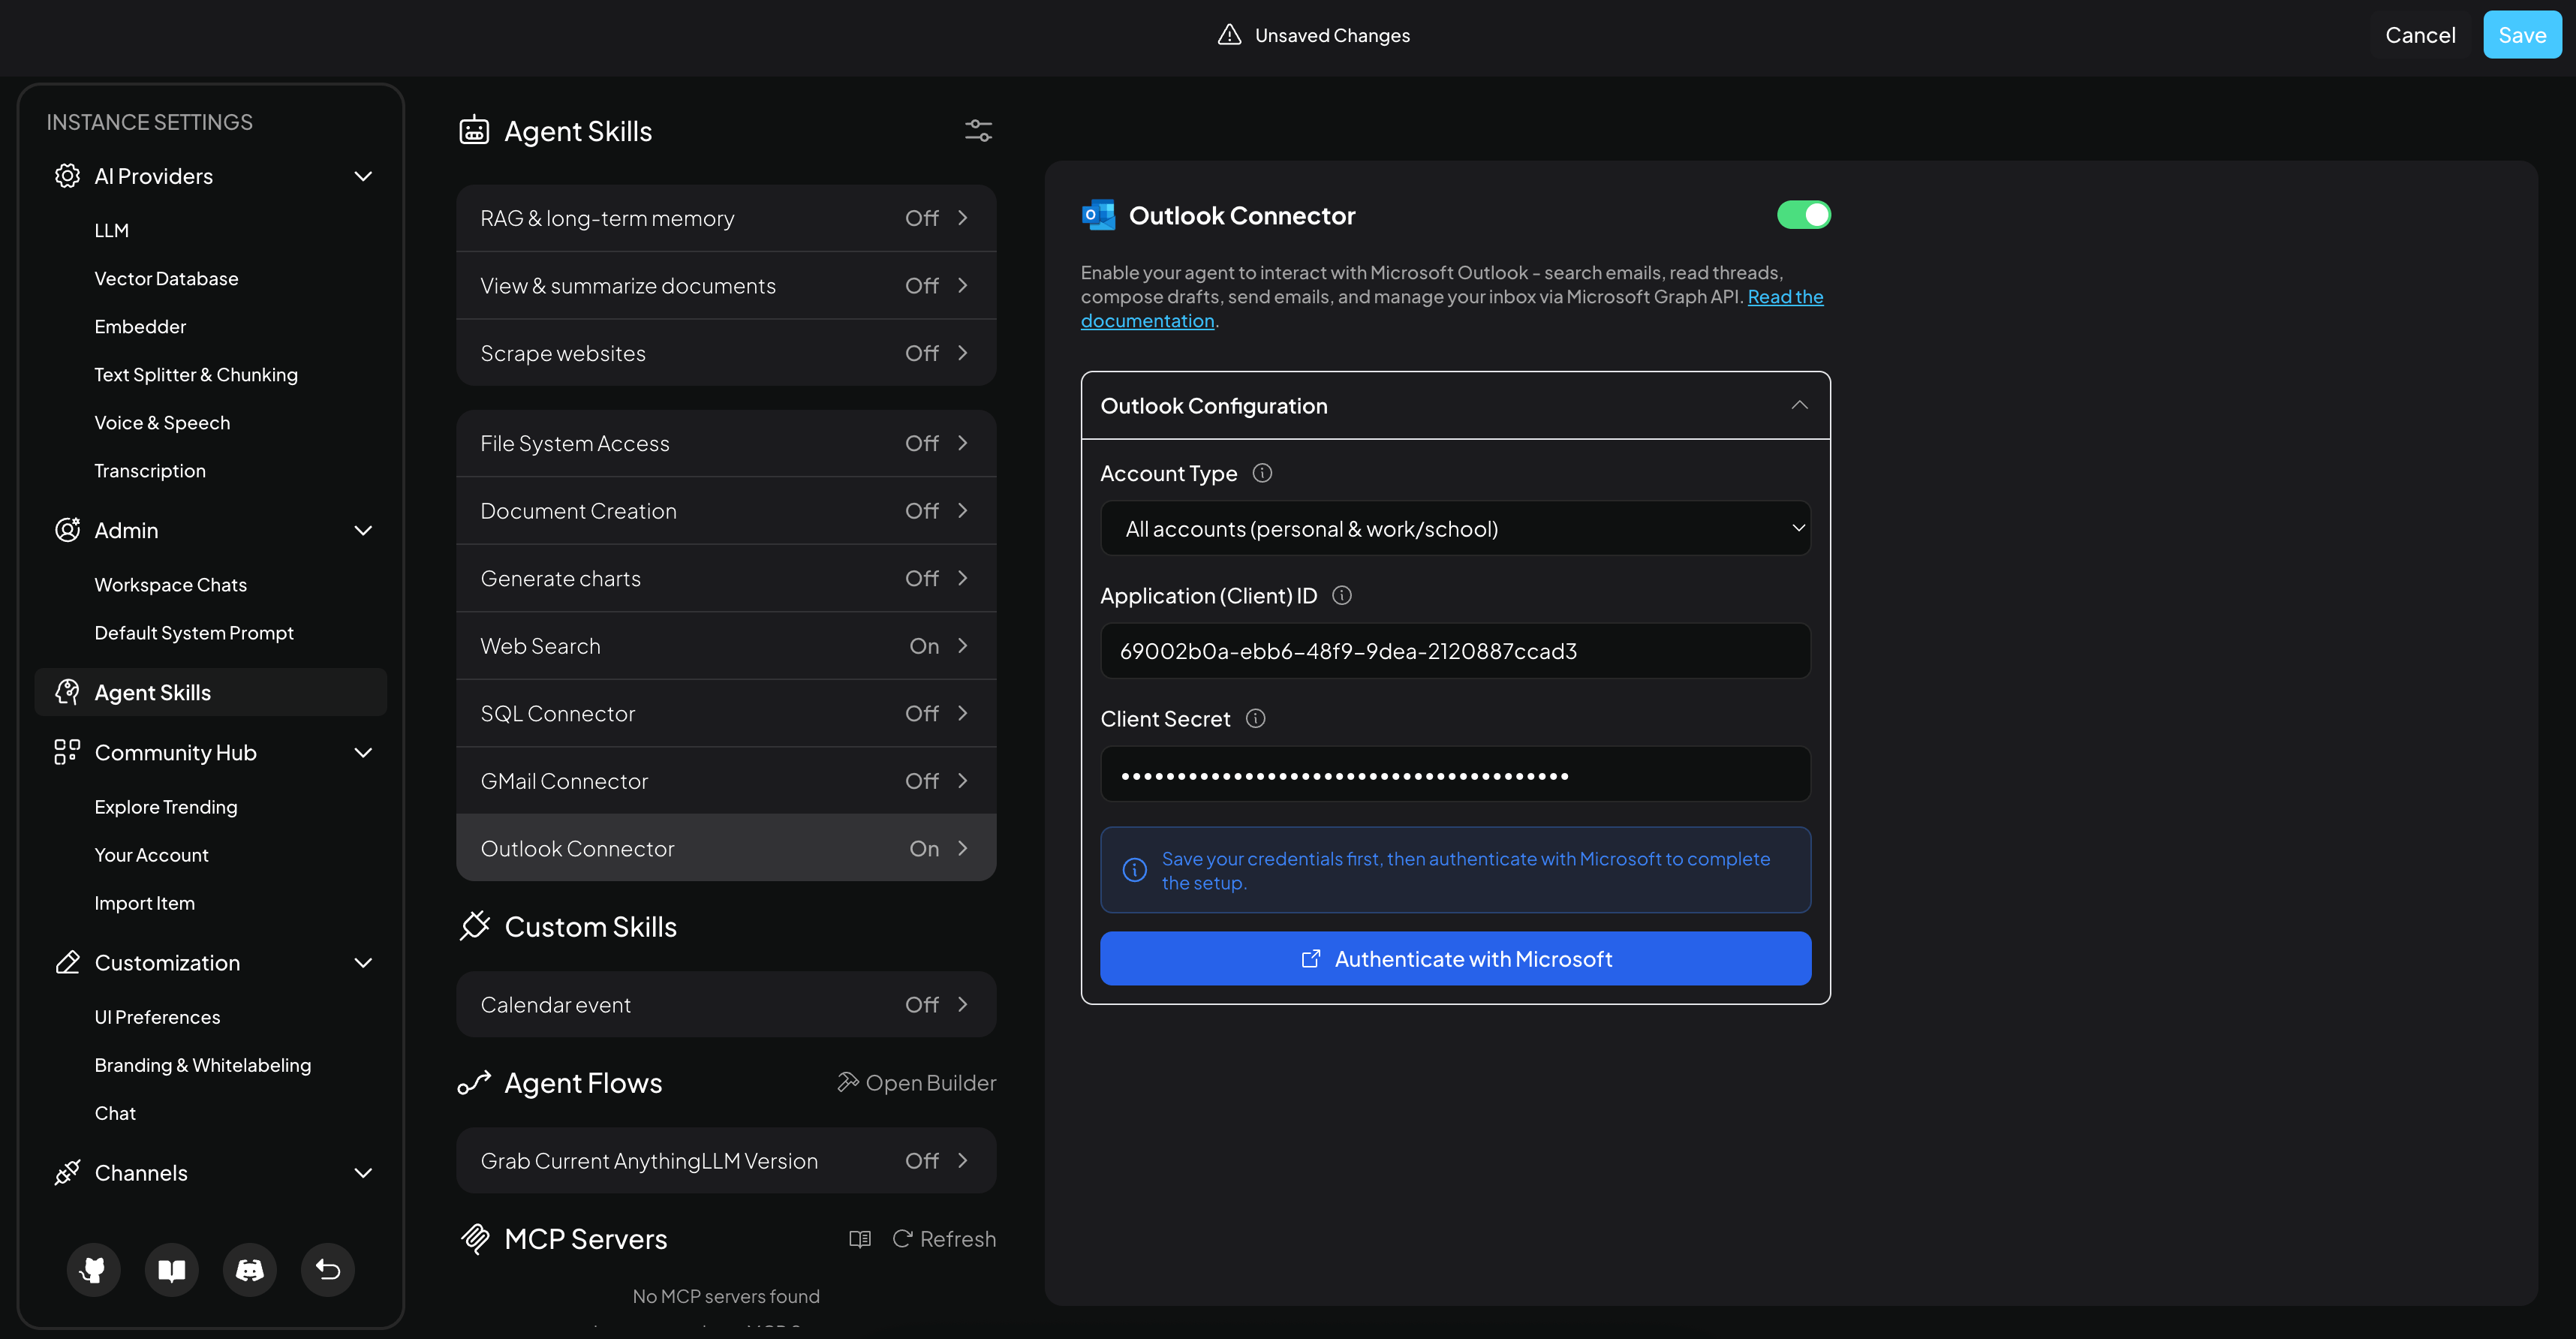Click the back-arrow icon in sidebar footer

pos(327,1269)
